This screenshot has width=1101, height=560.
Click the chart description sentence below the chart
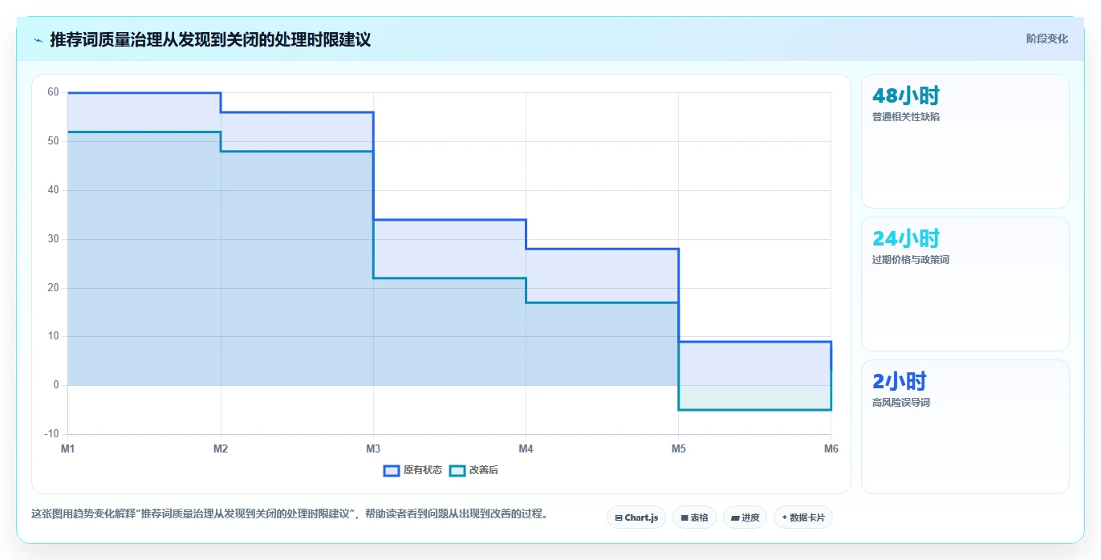point(289,514)
